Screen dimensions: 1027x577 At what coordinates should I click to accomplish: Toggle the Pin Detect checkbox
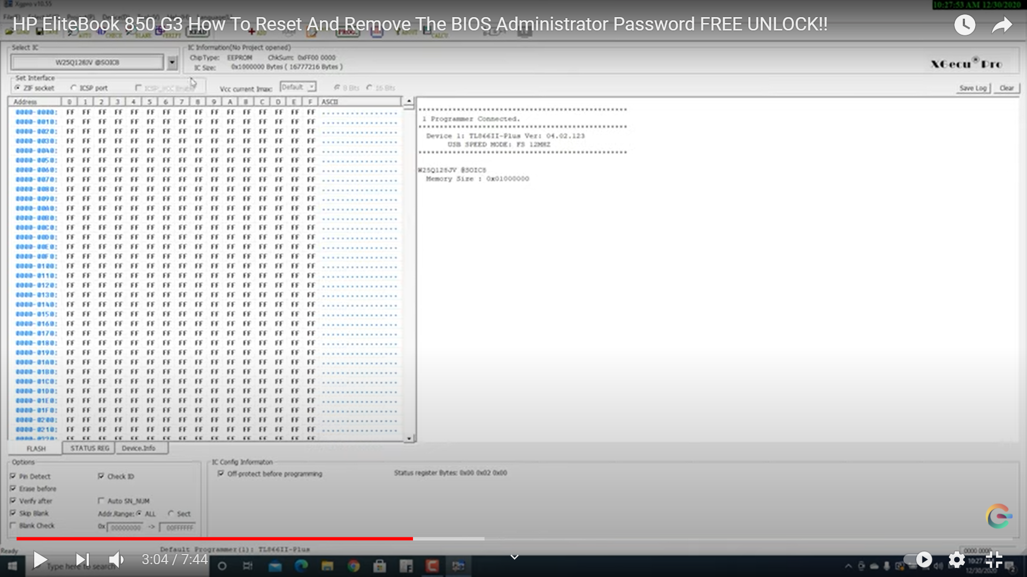coord(13,476)
